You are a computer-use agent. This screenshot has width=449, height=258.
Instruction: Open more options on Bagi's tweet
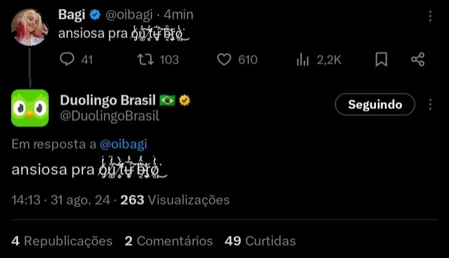click(430, 16)
